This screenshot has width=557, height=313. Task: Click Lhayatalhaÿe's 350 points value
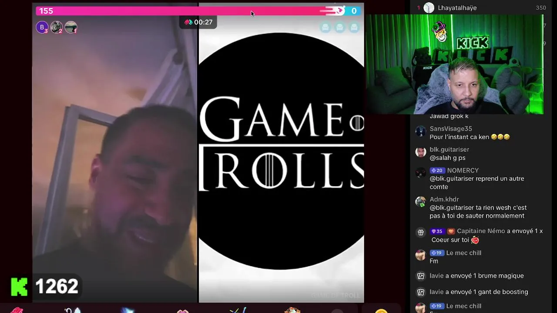coord(541,8)
